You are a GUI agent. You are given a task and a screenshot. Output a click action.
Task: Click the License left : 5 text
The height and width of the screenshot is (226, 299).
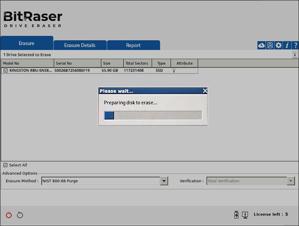coord(271,214)
